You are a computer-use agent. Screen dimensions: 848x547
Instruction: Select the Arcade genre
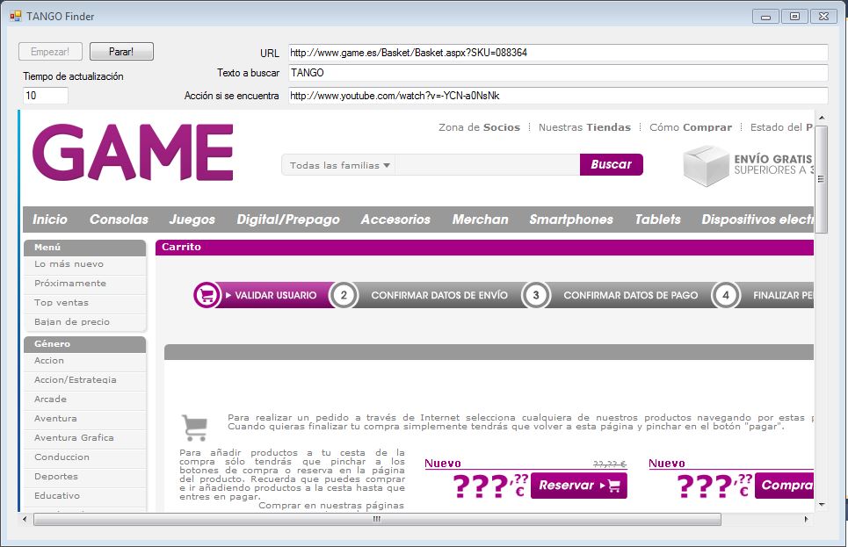(85, 399)
